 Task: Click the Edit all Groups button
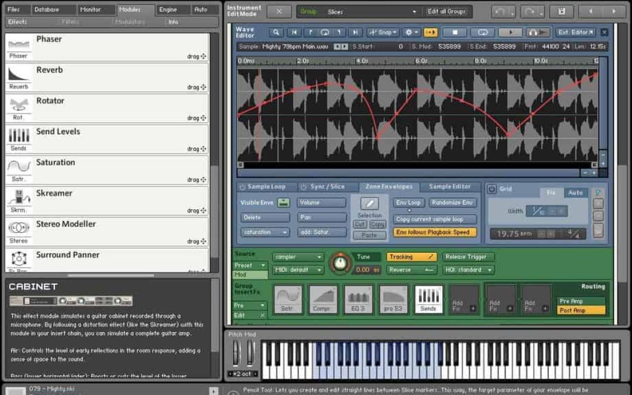point(446,11)
